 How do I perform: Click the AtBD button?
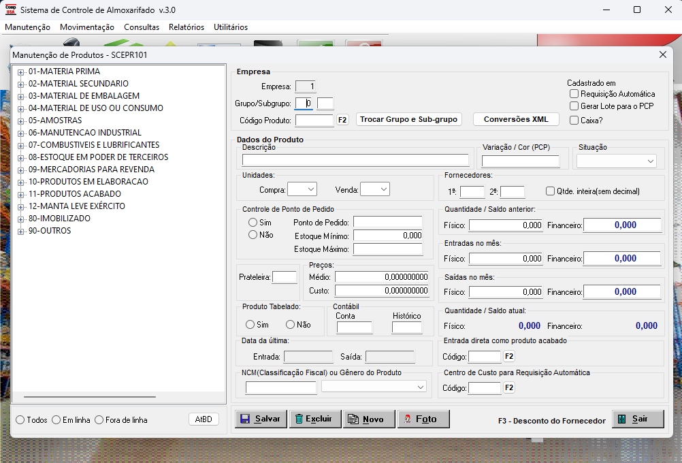[204, 419]
